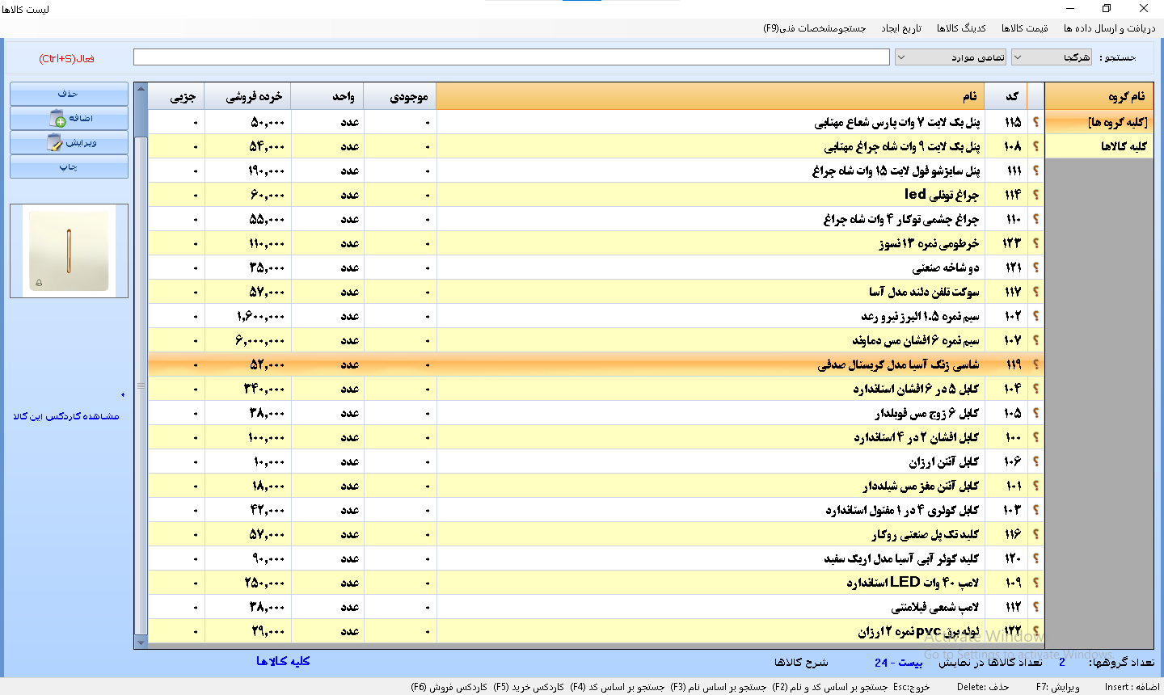
Task: Open the دریافت و ارسال داده ها menu
Action: pyautogui.click(x=1109, y=28)
